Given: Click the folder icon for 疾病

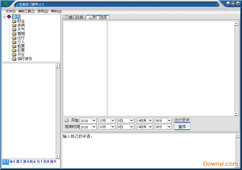Looking at the screenshot, I should (14, 25).
